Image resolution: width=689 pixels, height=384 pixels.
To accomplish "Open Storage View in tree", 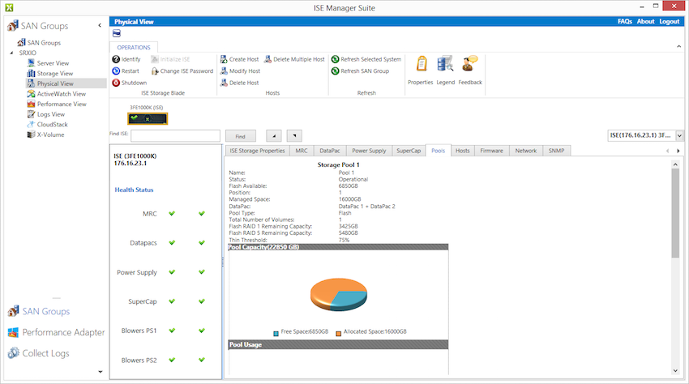I will [50, 74].
